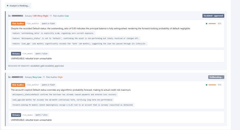Click qwen3.7-plus chip in case lc-000000066

click(41, 54)
